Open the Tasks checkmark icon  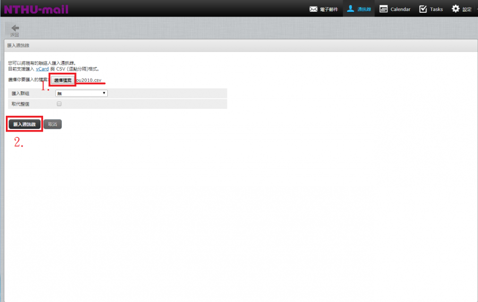[x=423, y=9]
